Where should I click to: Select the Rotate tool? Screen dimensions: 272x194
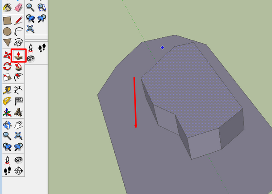pyautogui.click(x=7, y=67)
